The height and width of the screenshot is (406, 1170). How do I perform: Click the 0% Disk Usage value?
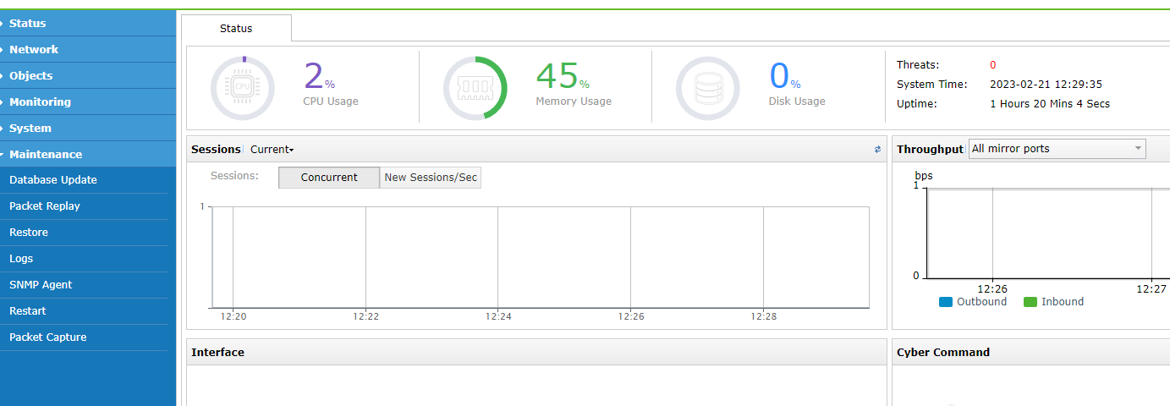click(x=784, y=76)
